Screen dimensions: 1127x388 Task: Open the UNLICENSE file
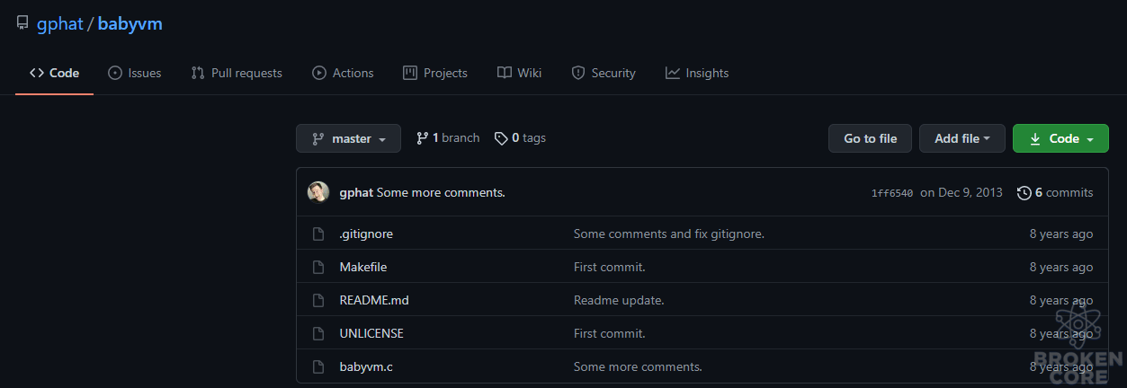[371, 333]
